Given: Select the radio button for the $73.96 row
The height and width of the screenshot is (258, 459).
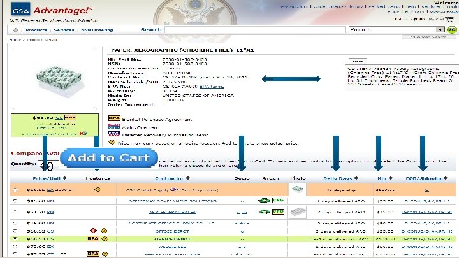Looking at the screenshot, I should tap(15, 247).
